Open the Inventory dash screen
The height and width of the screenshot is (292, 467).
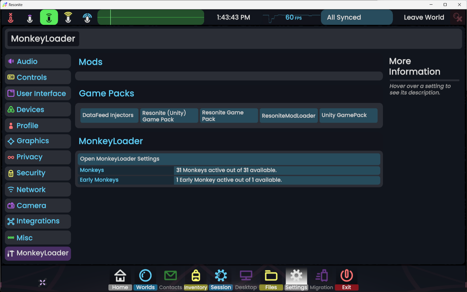[196, 280]
